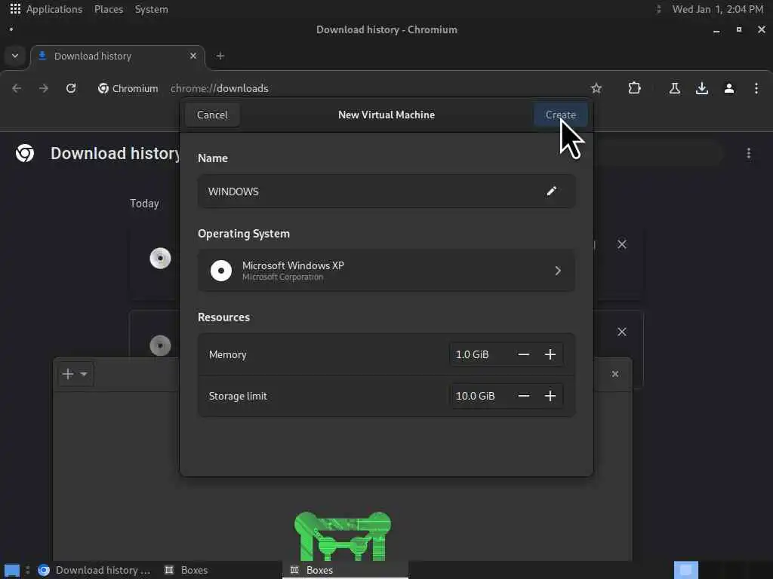Image resolution: width=773 pixels, height=579 pixels.
Task: Go back in Chromium
Action: click(x=17, y=88)
